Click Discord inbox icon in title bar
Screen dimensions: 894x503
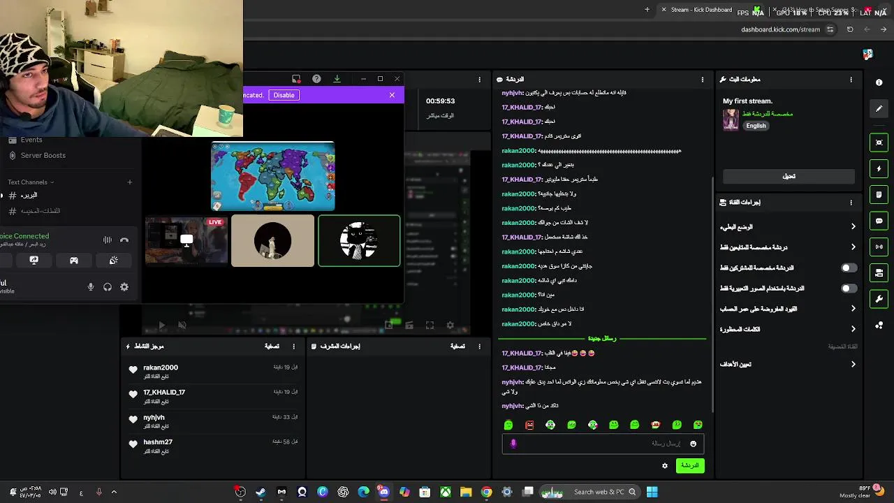296,79
